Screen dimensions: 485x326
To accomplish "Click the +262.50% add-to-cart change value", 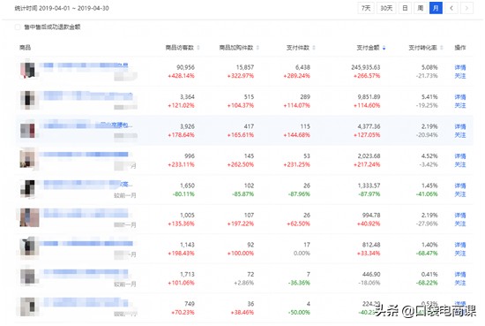I will [x=241, y=164].
